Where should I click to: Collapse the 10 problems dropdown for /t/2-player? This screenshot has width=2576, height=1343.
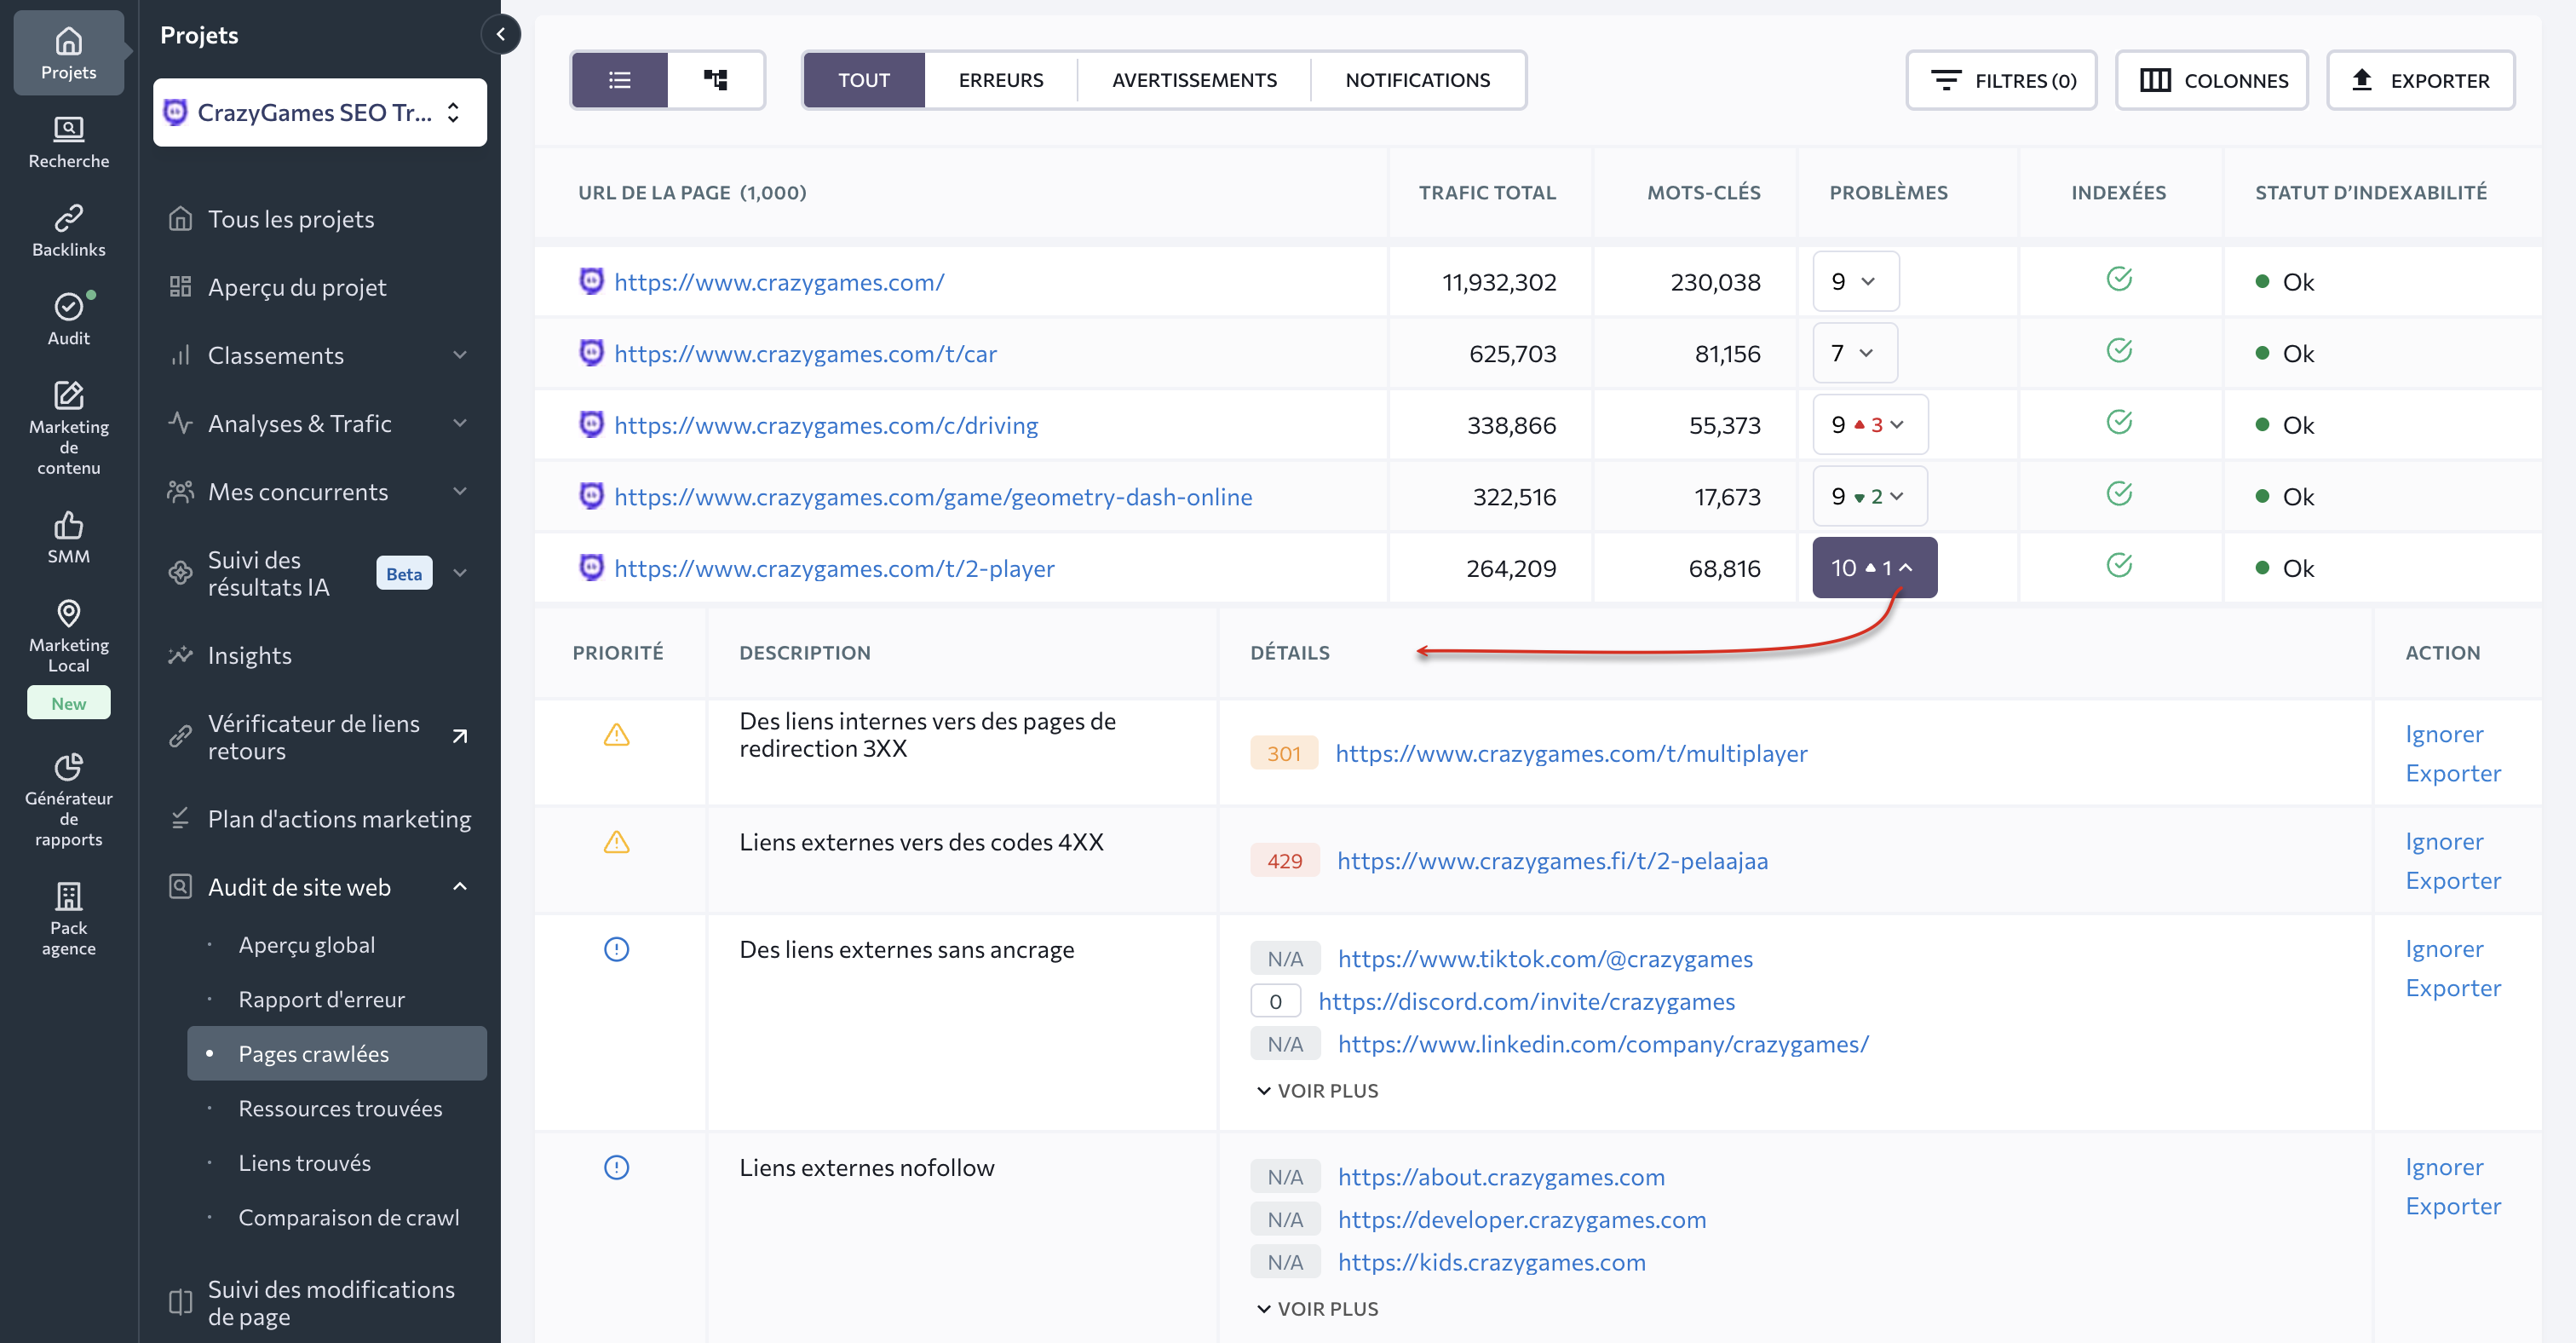(1874, 568)
